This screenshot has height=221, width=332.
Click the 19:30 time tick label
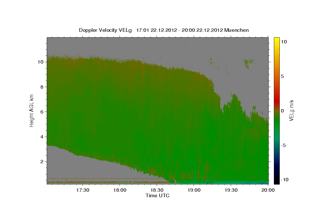pos(231,190)
